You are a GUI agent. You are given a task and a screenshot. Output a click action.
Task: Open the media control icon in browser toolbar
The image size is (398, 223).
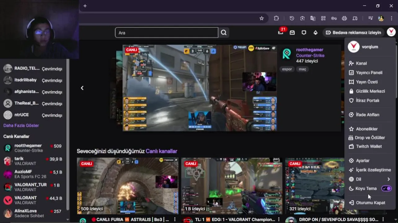coord(370,18)
